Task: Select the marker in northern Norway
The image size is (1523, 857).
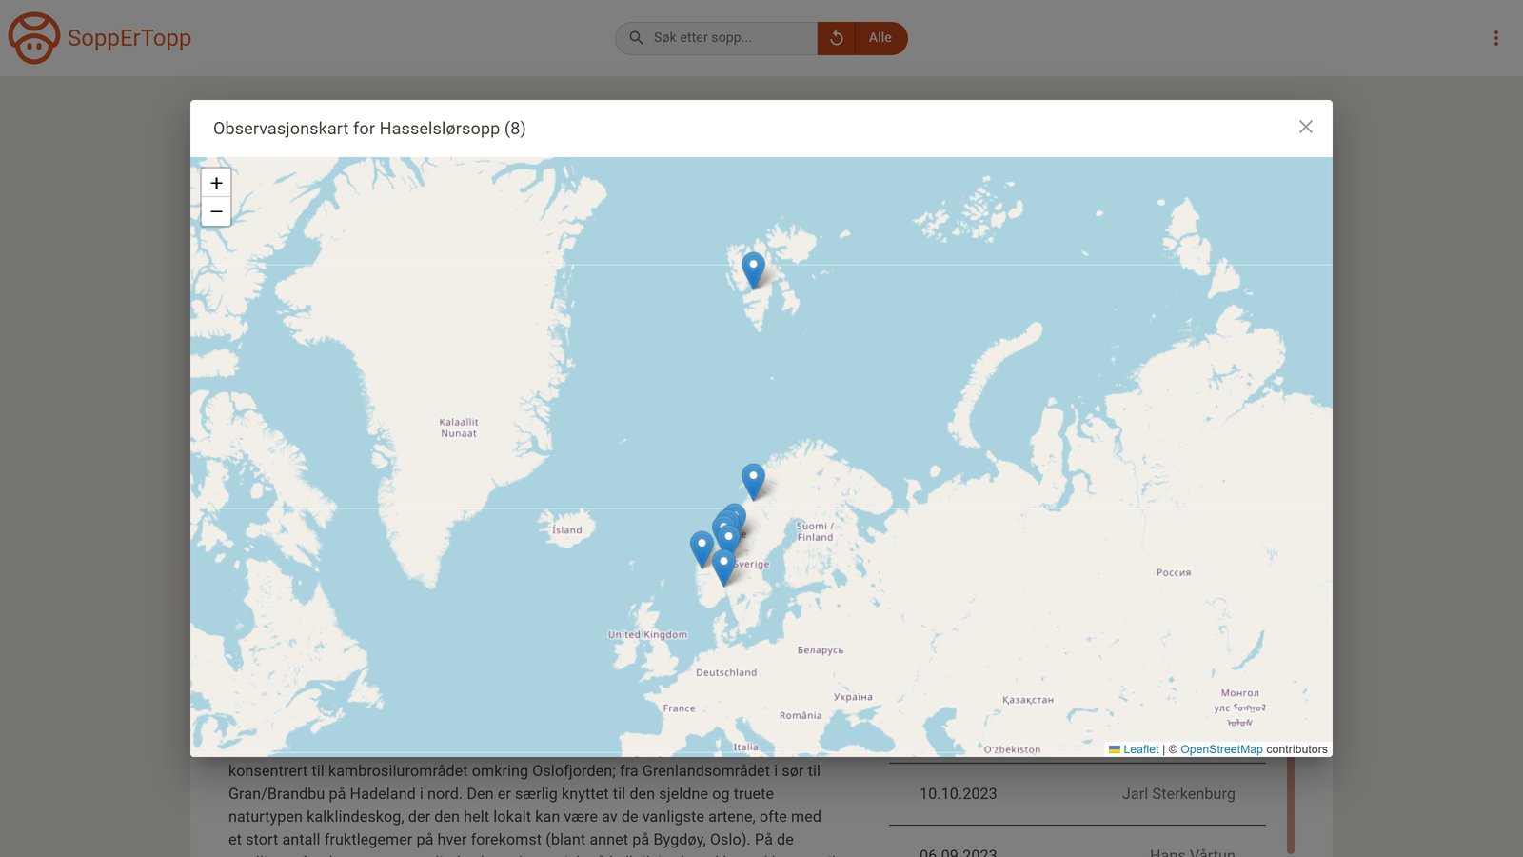Action: (x=753, y=482)
